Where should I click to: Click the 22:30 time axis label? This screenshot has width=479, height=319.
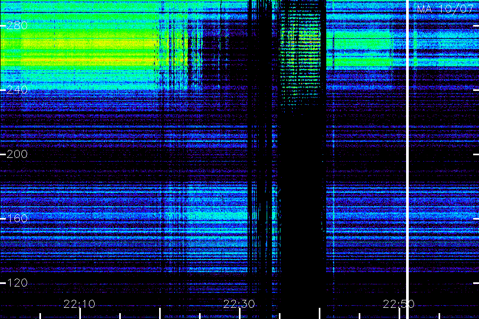(239, 304)
